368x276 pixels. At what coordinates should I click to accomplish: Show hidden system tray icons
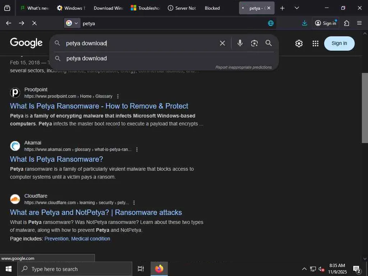304,269
